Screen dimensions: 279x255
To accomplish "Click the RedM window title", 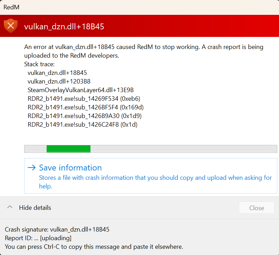I will [x=11, y=7].
